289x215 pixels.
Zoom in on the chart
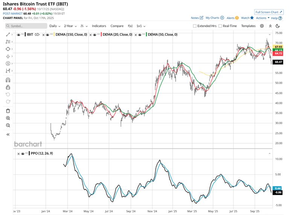tap(8, 118)
